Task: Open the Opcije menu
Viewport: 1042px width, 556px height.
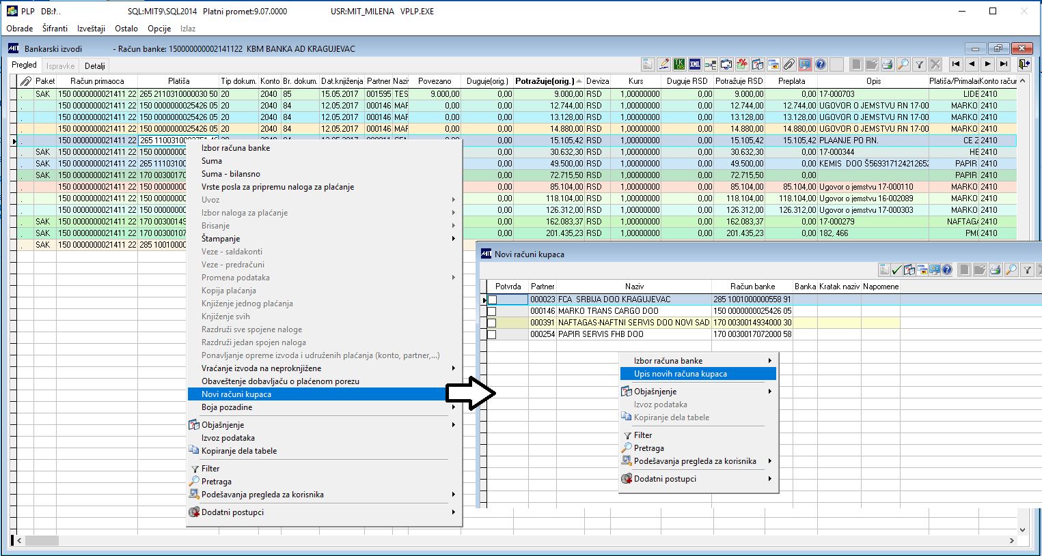Action: [x=159, y=29]
